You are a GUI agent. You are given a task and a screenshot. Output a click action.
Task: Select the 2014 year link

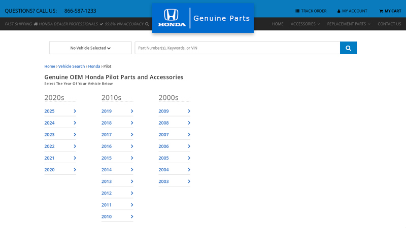tap(107, 170)
